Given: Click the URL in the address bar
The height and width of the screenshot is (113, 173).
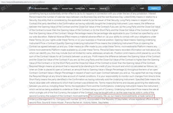Looking at the screenshot, I should (23, 2).
